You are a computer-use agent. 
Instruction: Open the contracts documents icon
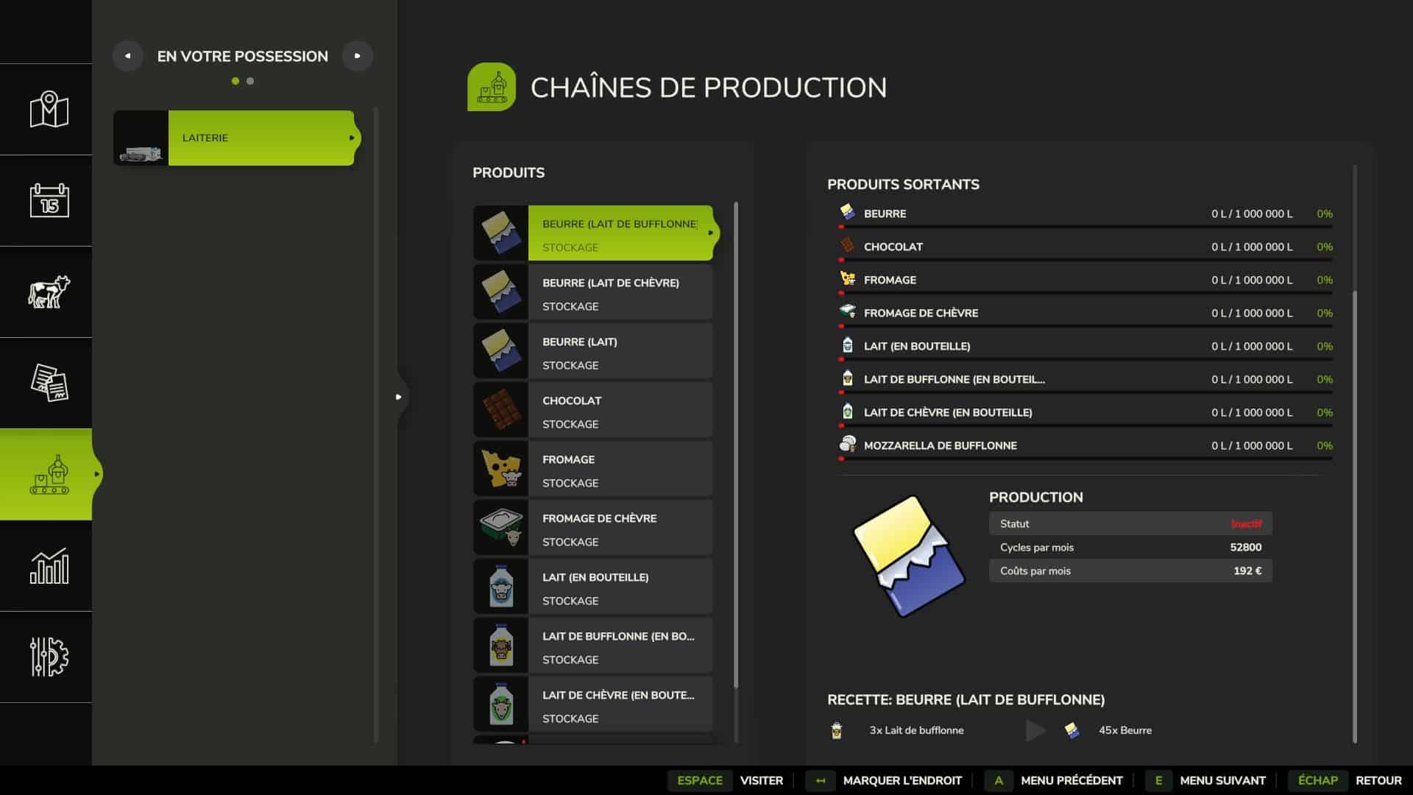[49, 383]
